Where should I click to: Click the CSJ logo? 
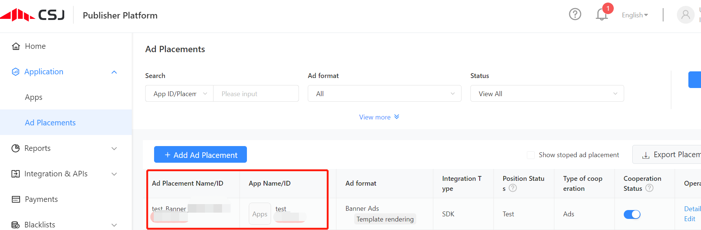pyautogui.click(x=33, y=15)
